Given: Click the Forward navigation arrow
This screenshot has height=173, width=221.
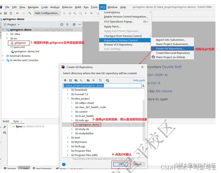Looking at the screenshot, I should [x=23, y=13].
